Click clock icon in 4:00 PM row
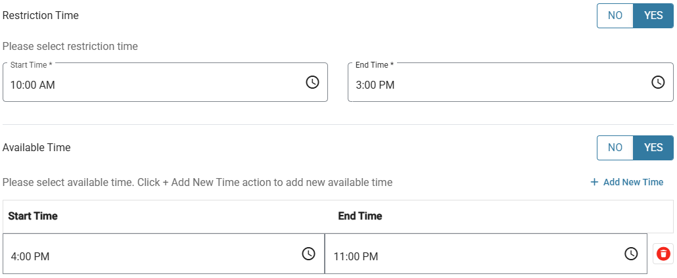 [308, 254]
